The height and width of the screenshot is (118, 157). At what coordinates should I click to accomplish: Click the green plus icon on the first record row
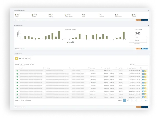tap(17, 71)
